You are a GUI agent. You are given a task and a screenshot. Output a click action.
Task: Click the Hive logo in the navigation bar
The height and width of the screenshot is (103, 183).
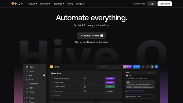pyautogui.click(x=17, y=4)
